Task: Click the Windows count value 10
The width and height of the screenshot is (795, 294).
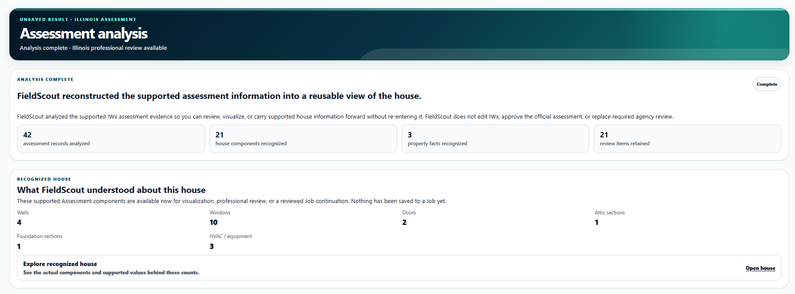Action: 213,222
